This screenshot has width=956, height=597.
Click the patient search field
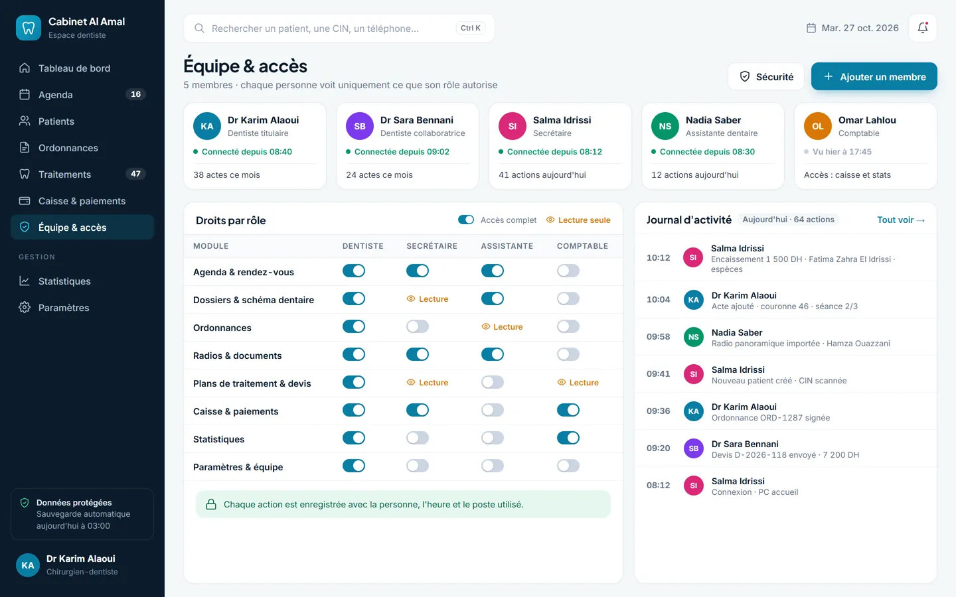pos(339,28)
